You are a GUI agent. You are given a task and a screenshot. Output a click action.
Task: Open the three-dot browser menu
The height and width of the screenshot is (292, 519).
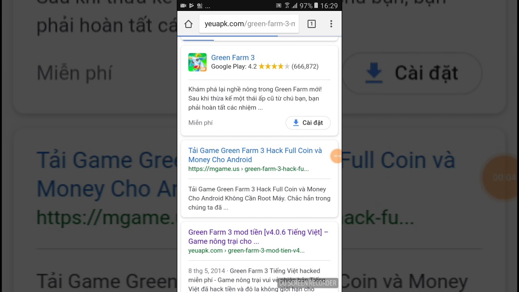[331, 24]
